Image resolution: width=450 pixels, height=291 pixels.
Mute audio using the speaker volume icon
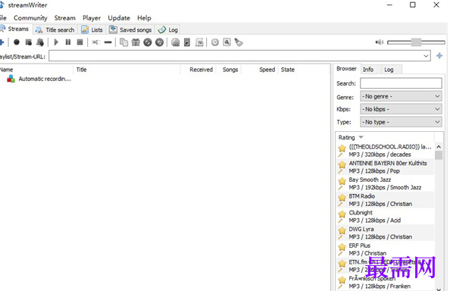[x=380, y=42]
